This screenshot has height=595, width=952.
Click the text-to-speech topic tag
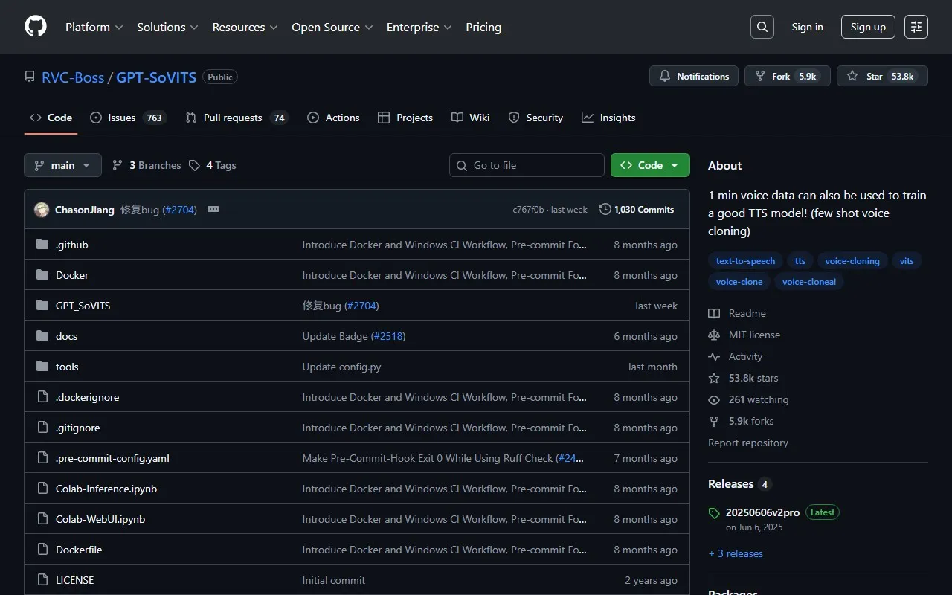click(x=745, y=261)
